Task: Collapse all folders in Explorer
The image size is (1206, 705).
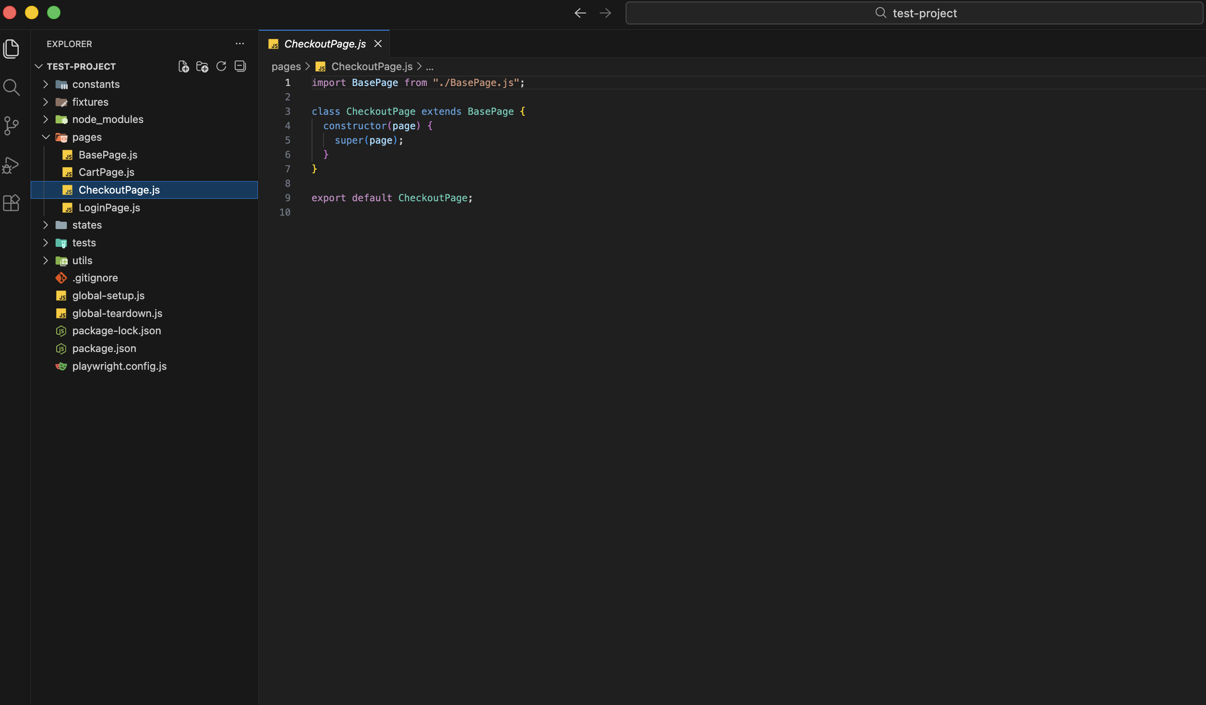Action: (x=240, y=66)
